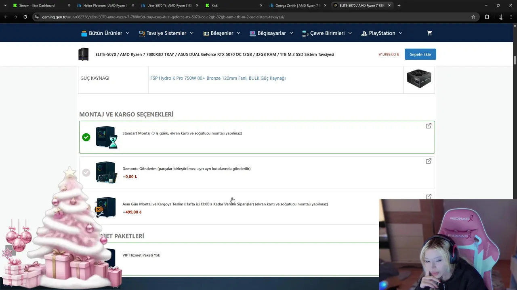Viewport: 517px width, 290px height.
Task: Close the Kick tab
Action: [261, 6]
